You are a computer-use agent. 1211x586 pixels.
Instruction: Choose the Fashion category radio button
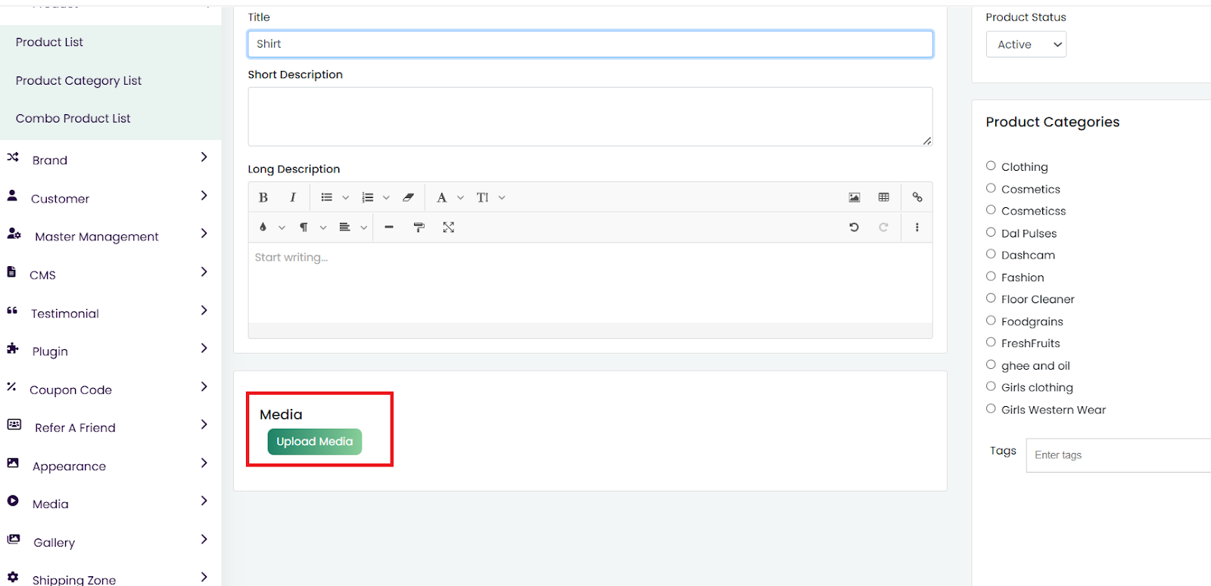[991, 277]
